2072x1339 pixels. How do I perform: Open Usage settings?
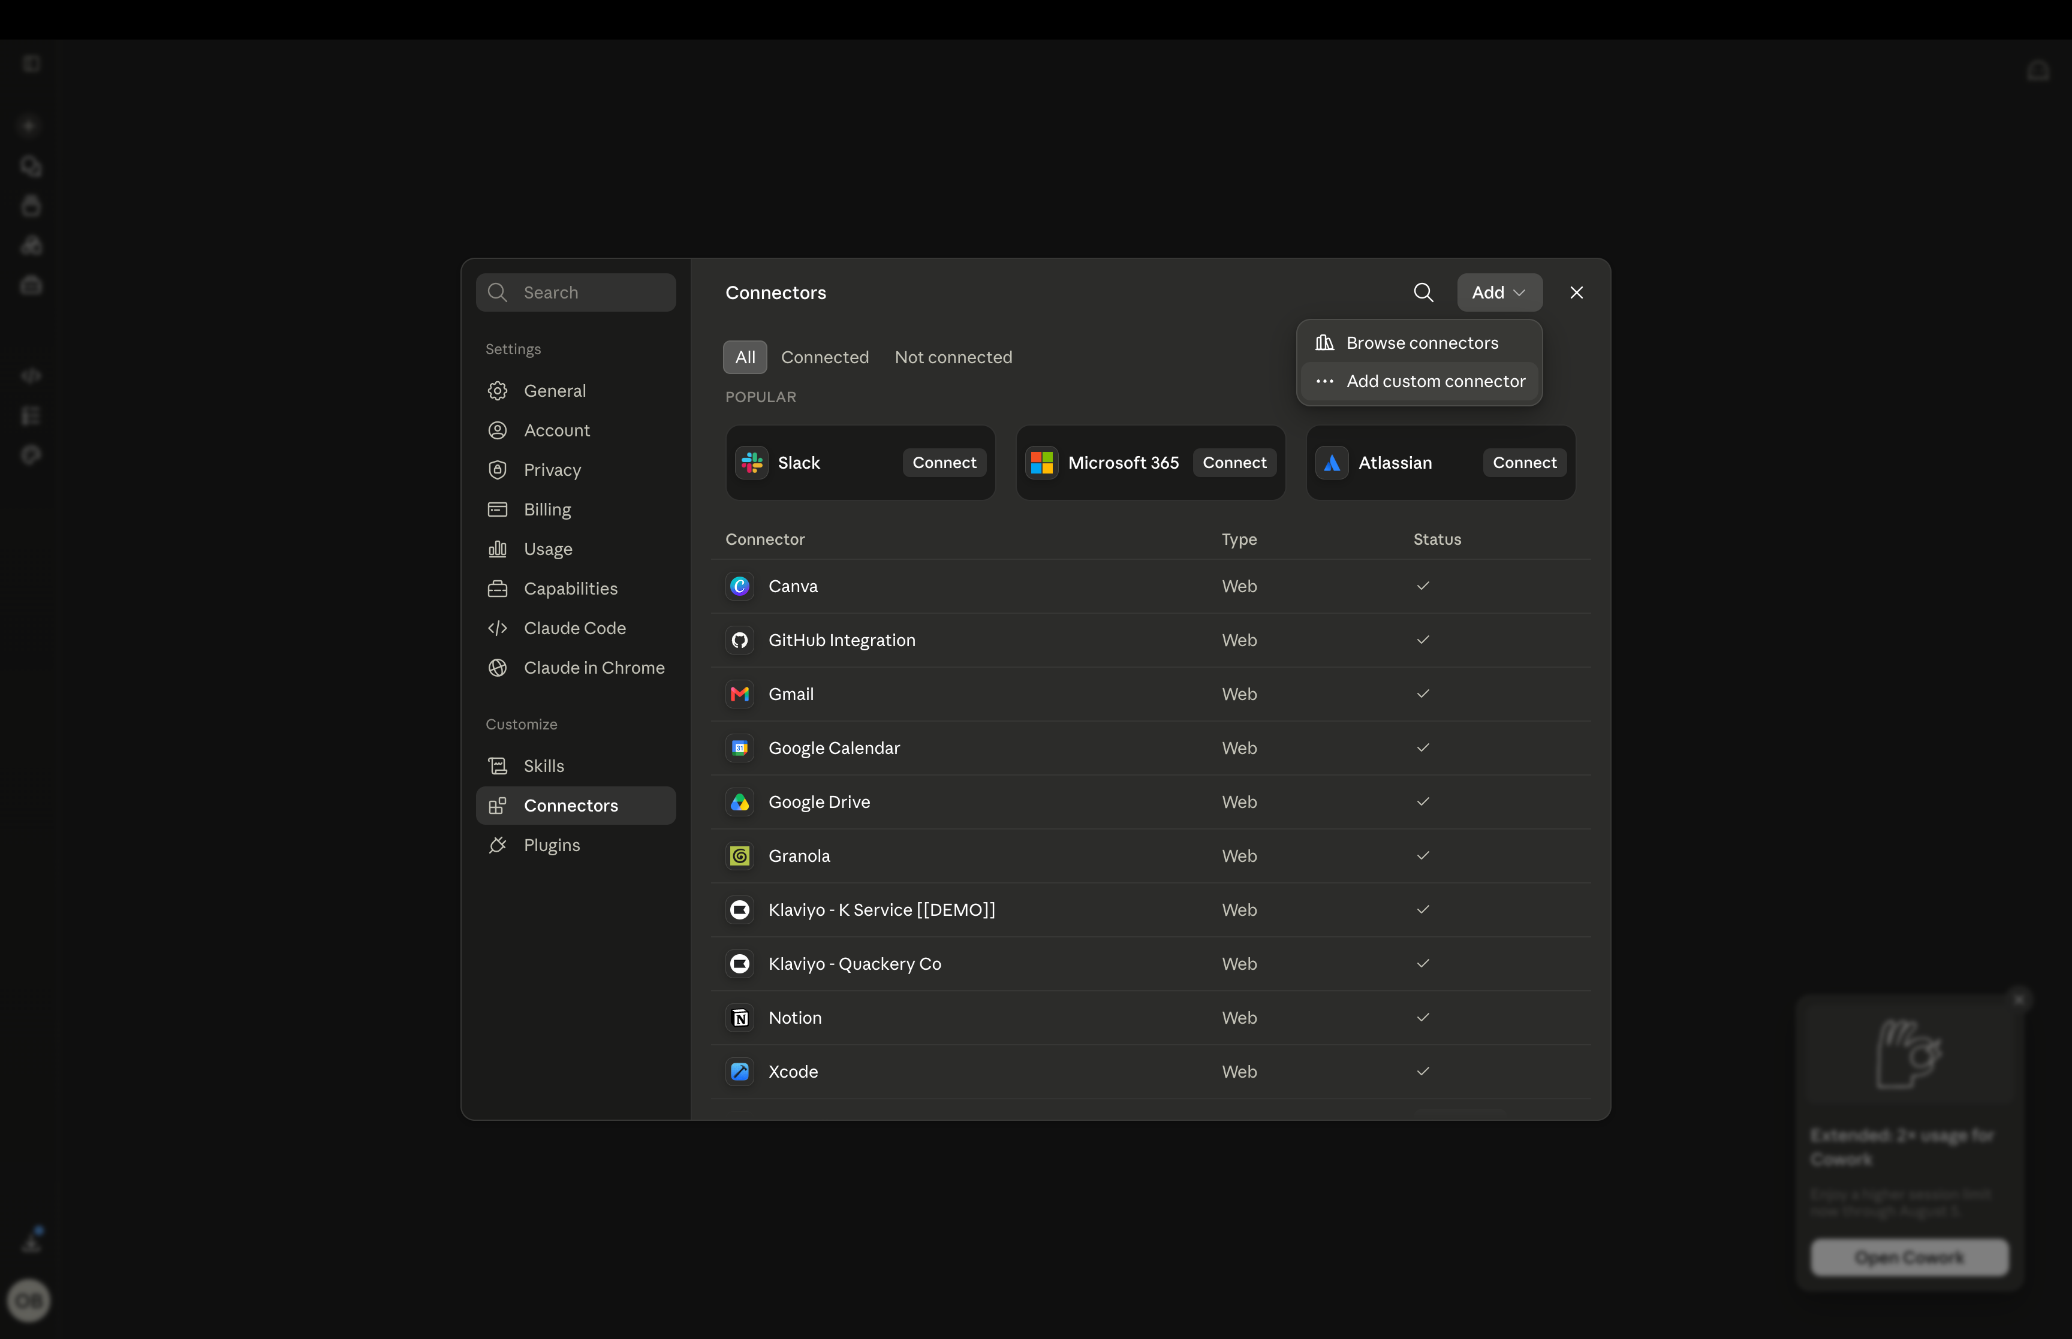point(576,548)
